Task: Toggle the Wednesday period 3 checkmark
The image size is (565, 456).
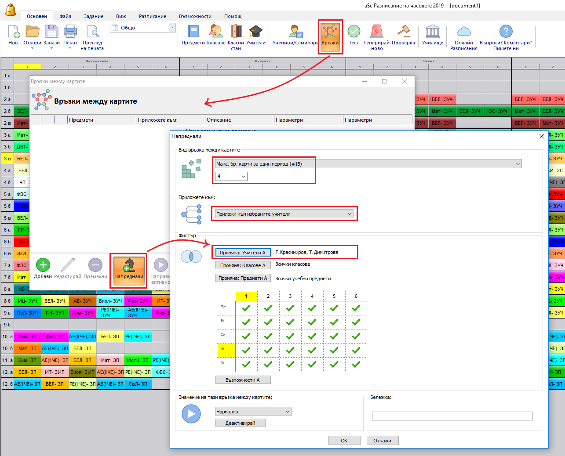Action: [x=290, y=336]
